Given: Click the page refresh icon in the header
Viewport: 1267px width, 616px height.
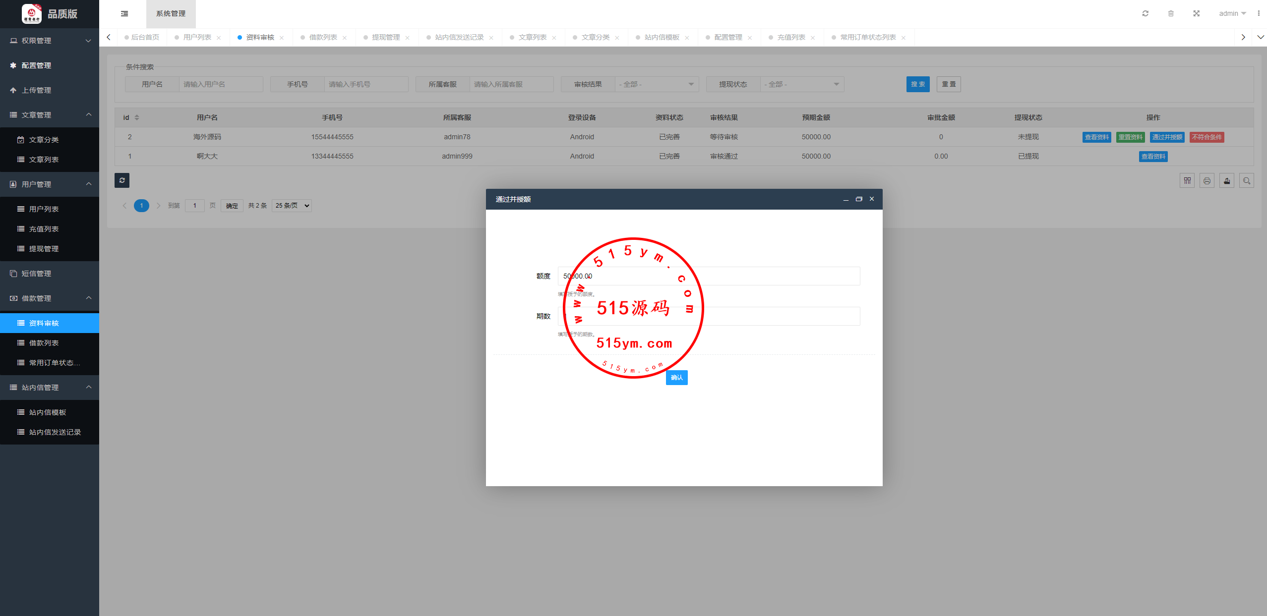Looking at the screenshot, I should click(x=1146, y=13).
